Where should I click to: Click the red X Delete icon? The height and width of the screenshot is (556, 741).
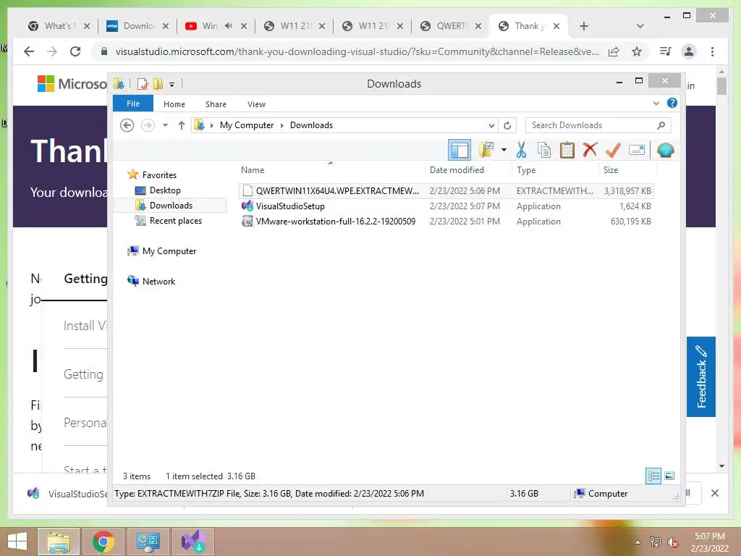pos(590,150)
